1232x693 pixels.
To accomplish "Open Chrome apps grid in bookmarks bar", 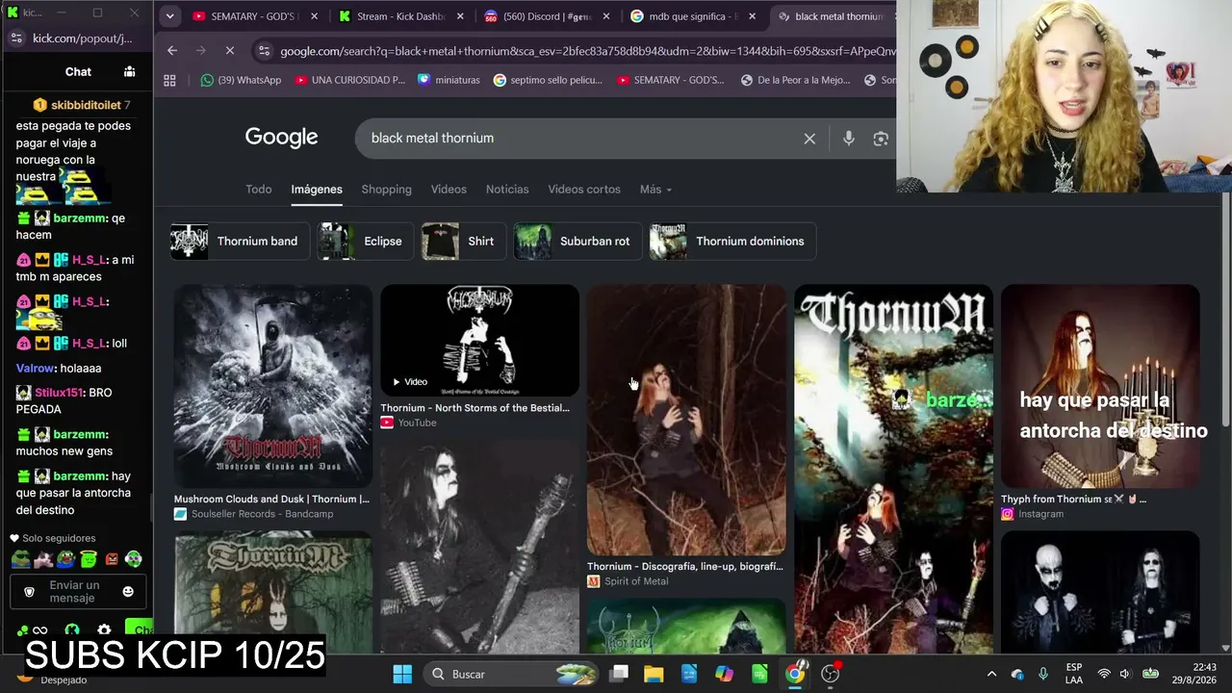I will [170, 80].
